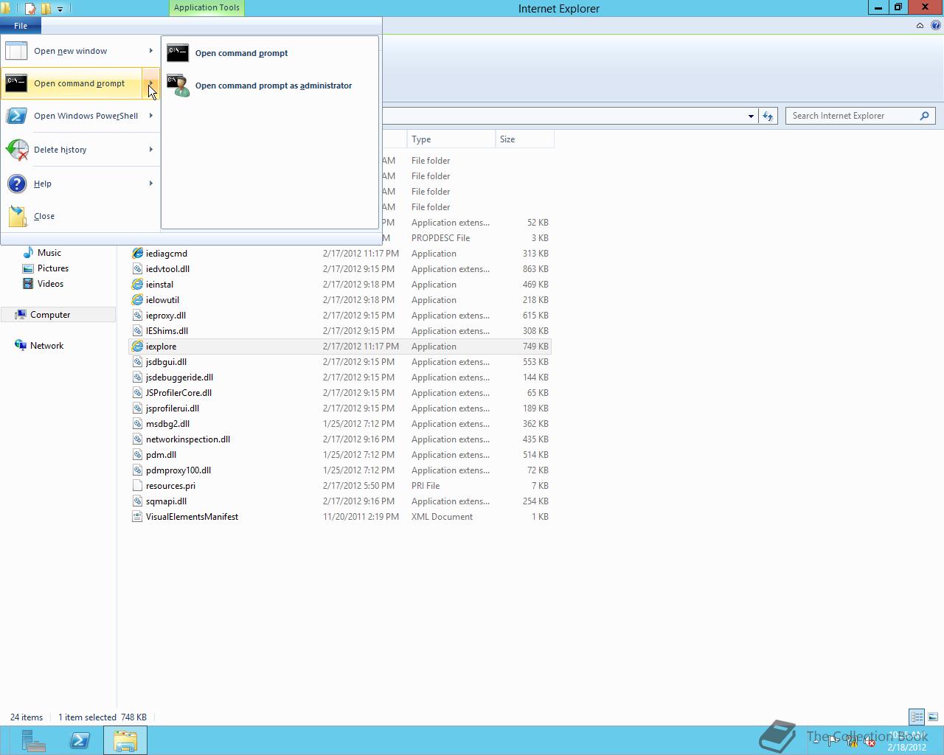
Task: Choose Close in the File menu
Action: [x=80, y=216]
